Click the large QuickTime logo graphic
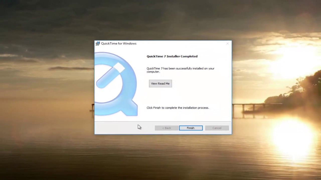 click(116, 84)
